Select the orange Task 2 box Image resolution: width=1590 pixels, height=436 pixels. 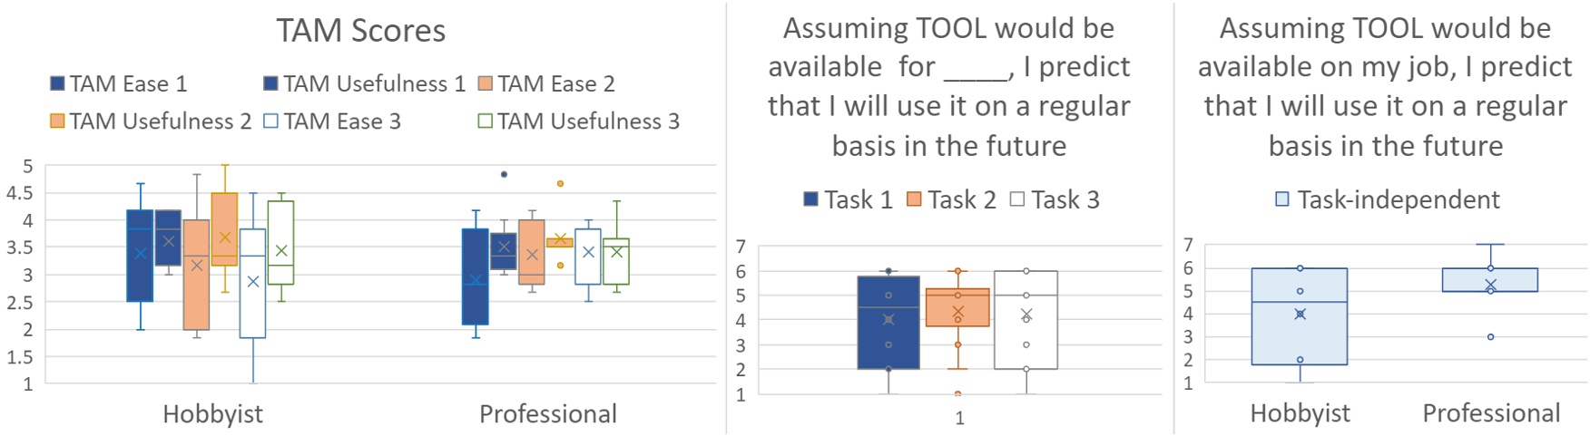pos(957,307)
